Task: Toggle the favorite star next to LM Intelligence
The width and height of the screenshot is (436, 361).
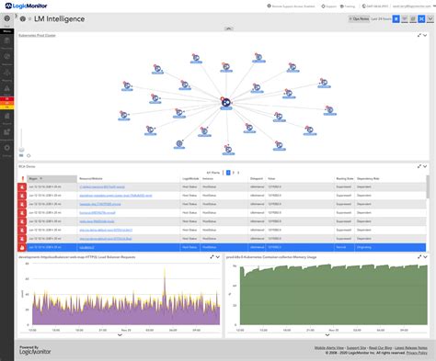Action: [x=29, y=19]
